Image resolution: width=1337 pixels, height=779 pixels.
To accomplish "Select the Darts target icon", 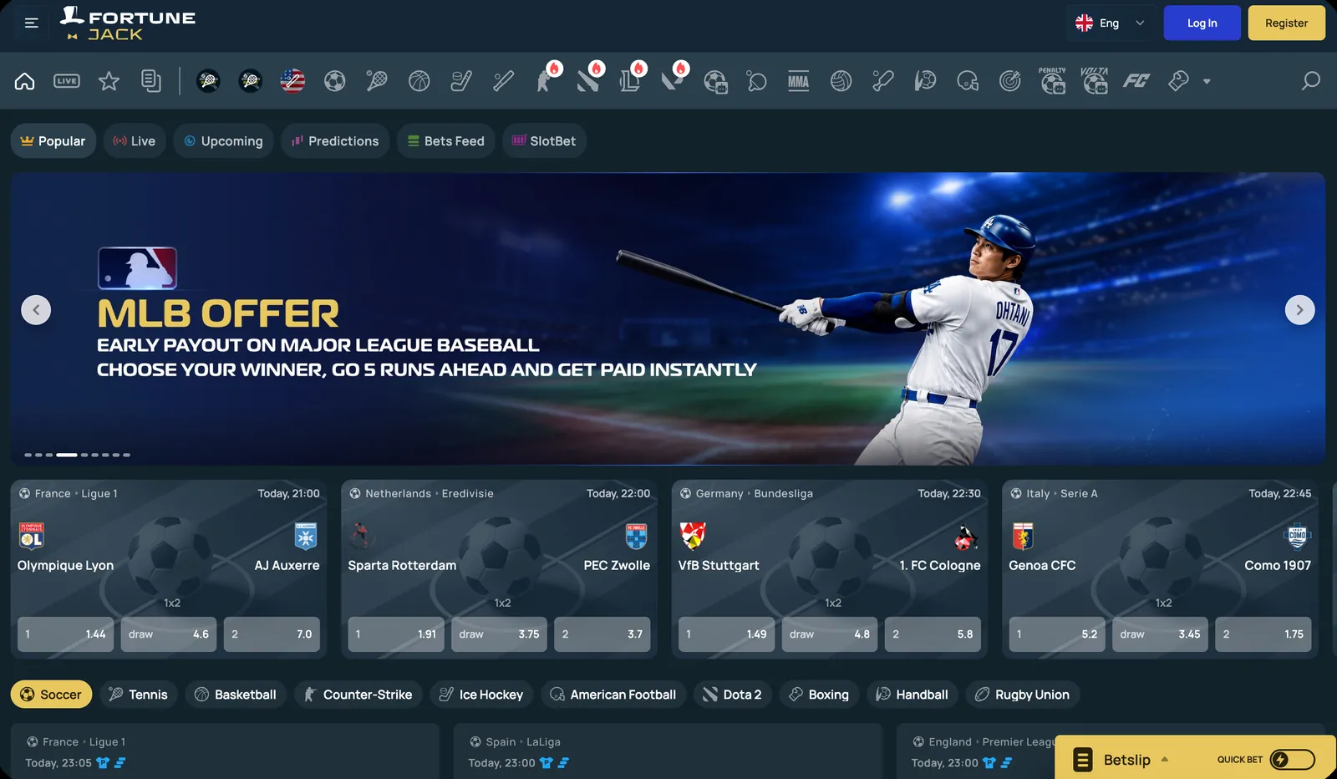I will (1010, 81).
